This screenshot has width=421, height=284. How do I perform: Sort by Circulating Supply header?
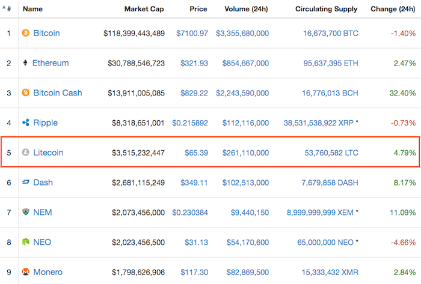326,9
